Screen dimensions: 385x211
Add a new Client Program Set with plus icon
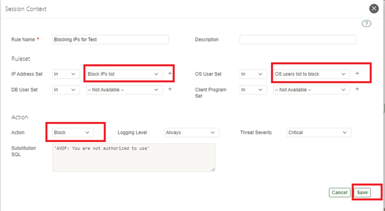[357, 89]
